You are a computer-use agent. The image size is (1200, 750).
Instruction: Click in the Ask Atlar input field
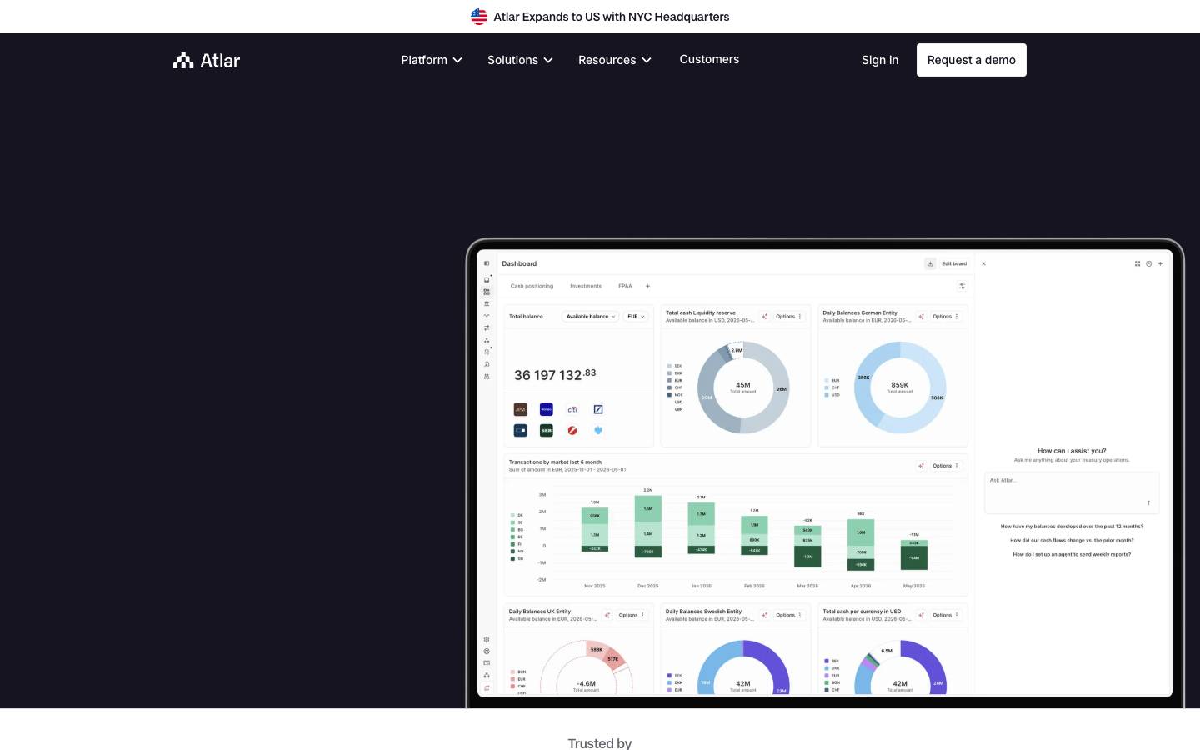pos(1072,492)
